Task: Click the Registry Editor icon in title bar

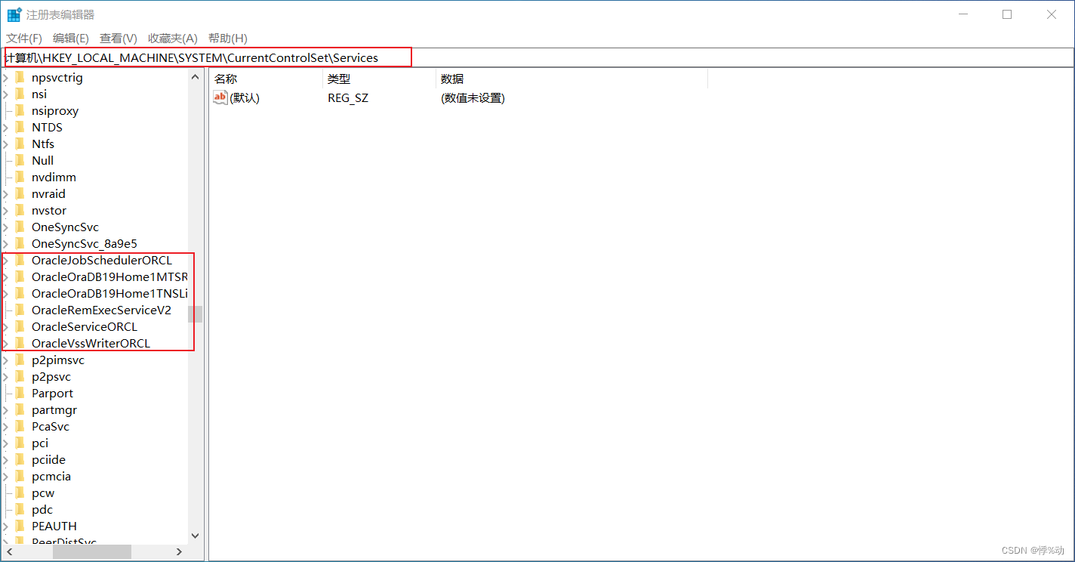Action: [x=14, y=14]
